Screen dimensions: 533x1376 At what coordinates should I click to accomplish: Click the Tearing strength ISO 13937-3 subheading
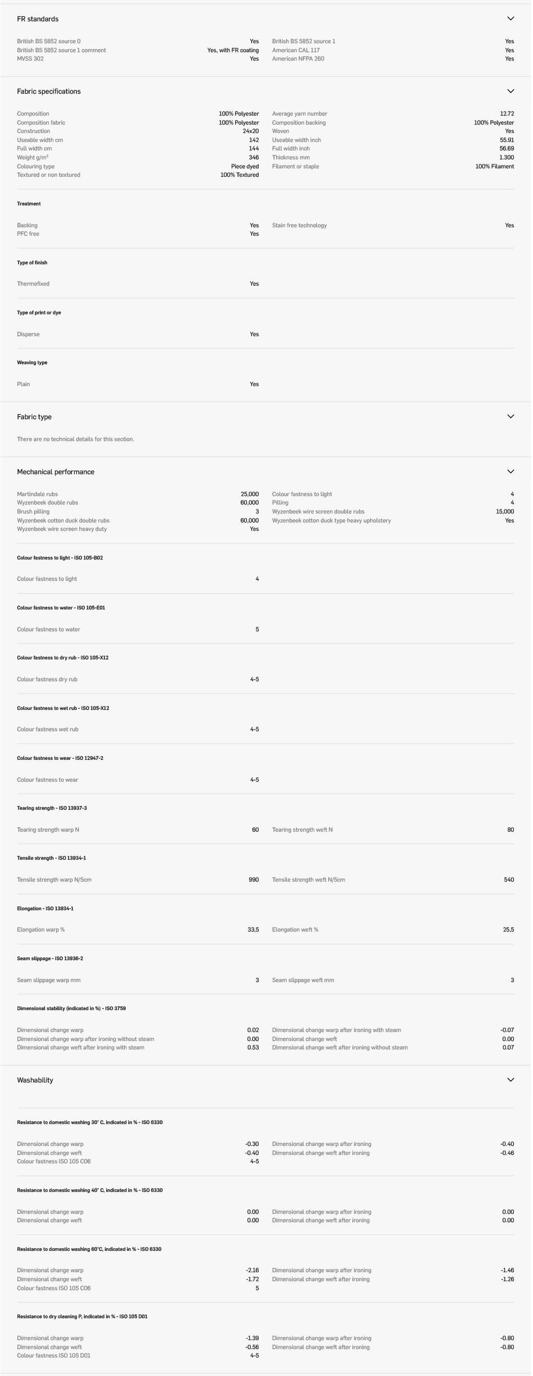tap(52, 808)
